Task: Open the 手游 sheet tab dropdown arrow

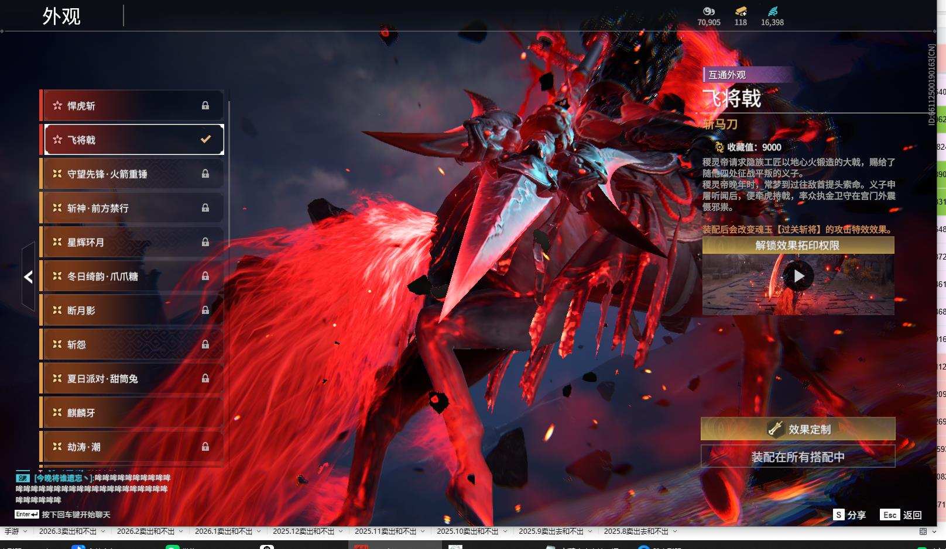Action: pyautogui.click(x=25, y=531)
